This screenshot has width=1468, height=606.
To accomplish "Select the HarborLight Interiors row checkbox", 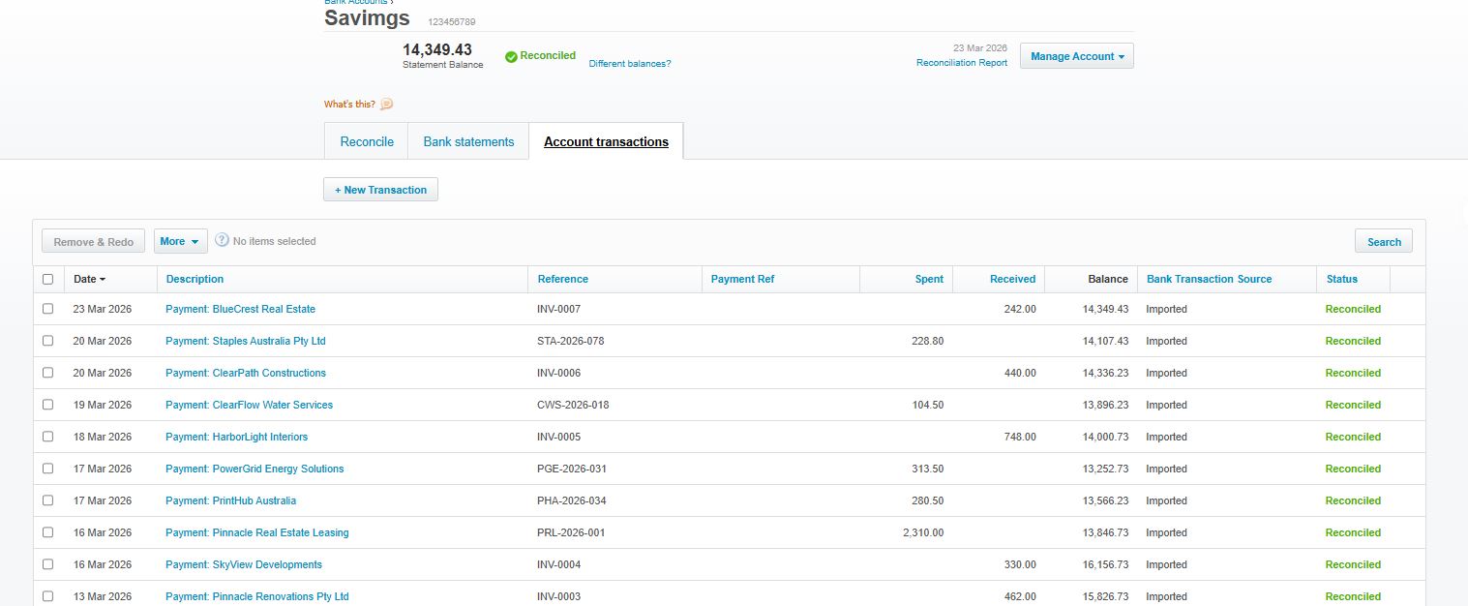I will pos(48,437).
